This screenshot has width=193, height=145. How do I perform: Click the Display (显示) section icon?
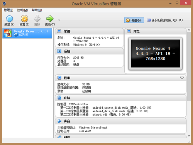[59, 78]
